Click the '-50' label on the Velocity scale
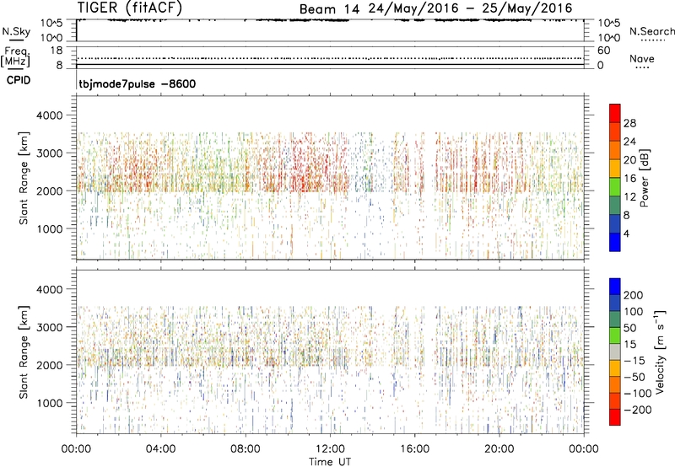 pyautogui.click(x=634, y=377)
